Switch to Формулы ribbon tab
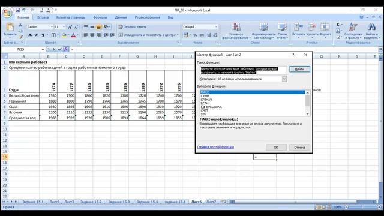Viewport: 384px width, 216px height. (100, 17)
